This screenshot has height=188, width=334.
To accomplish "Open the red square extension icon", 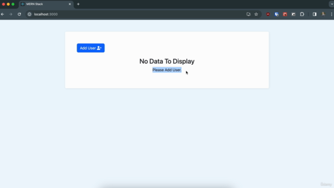I will pos(285,14).
